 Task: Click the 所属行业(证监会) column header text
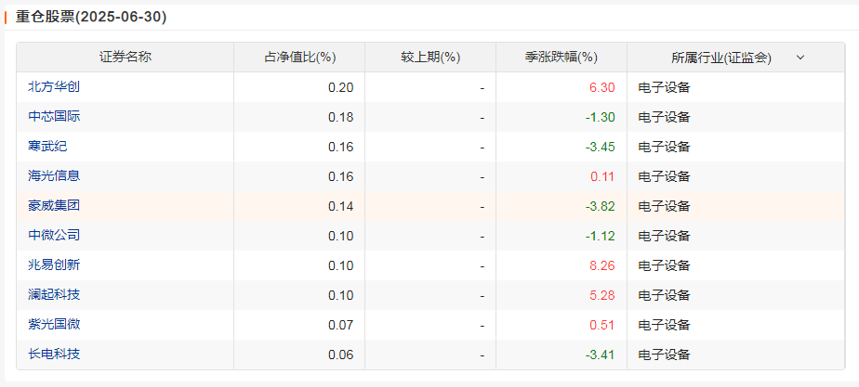coord(721,58)
